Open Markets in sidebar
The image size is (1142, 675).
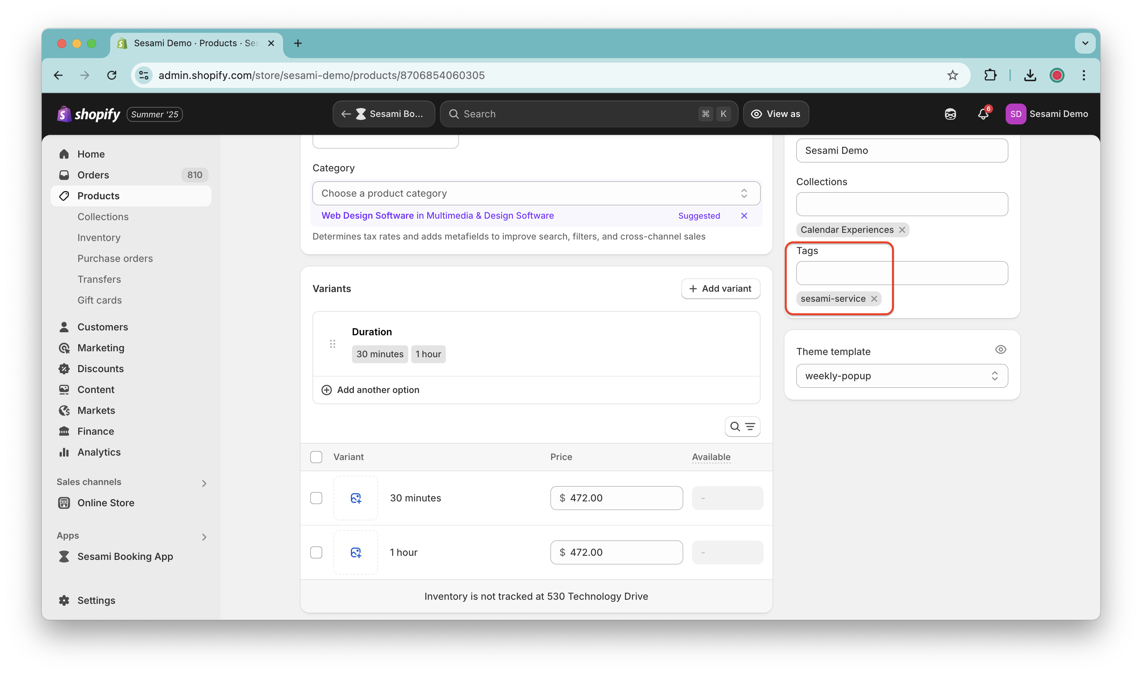(131, 411)
